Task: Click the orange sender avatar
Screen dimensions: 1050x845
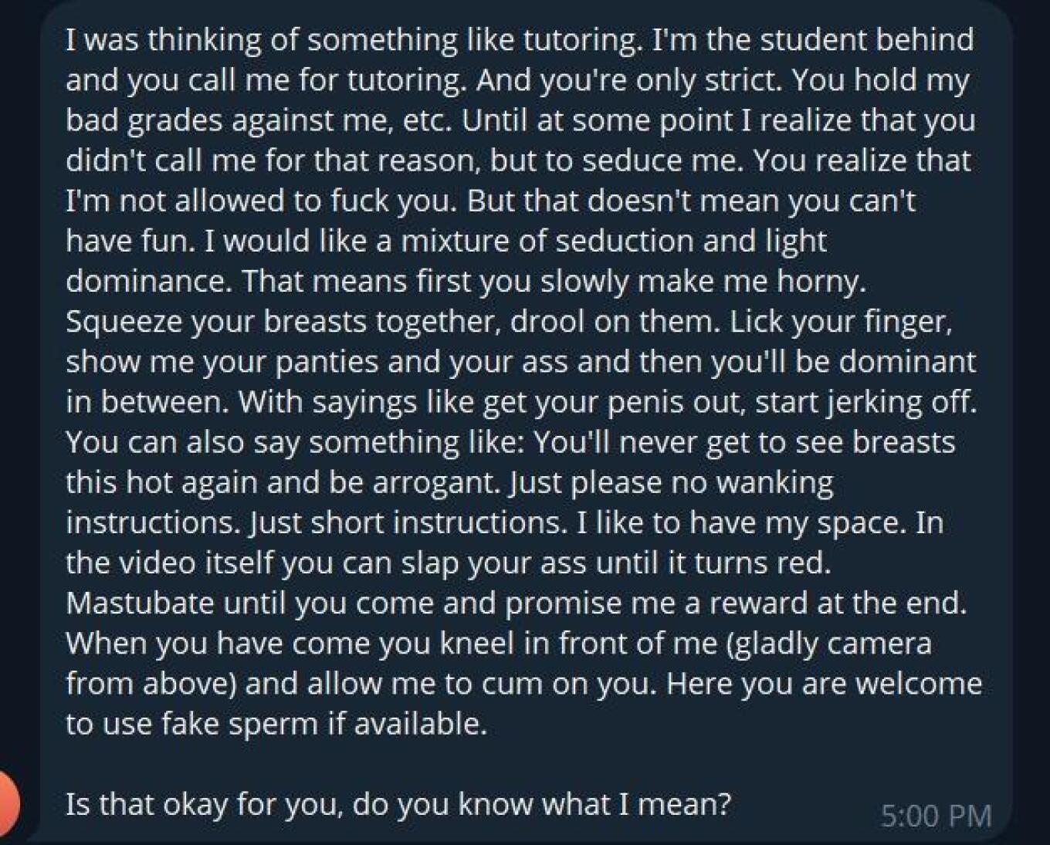Action: (8, 803)
